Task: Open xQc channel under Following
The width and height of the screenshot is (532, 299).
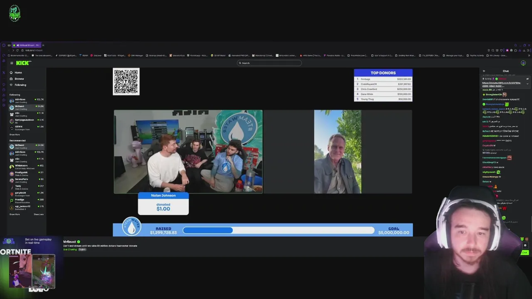Action: (x=27, y=114)
